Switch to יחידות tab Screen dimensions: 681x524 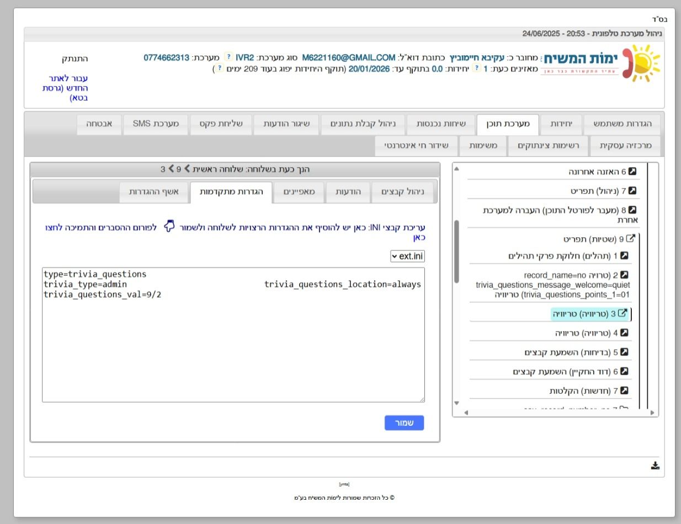(561, 124)
